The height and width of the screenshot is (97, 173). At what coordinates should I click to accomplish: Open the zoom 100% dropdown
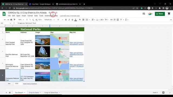[21, 20]
